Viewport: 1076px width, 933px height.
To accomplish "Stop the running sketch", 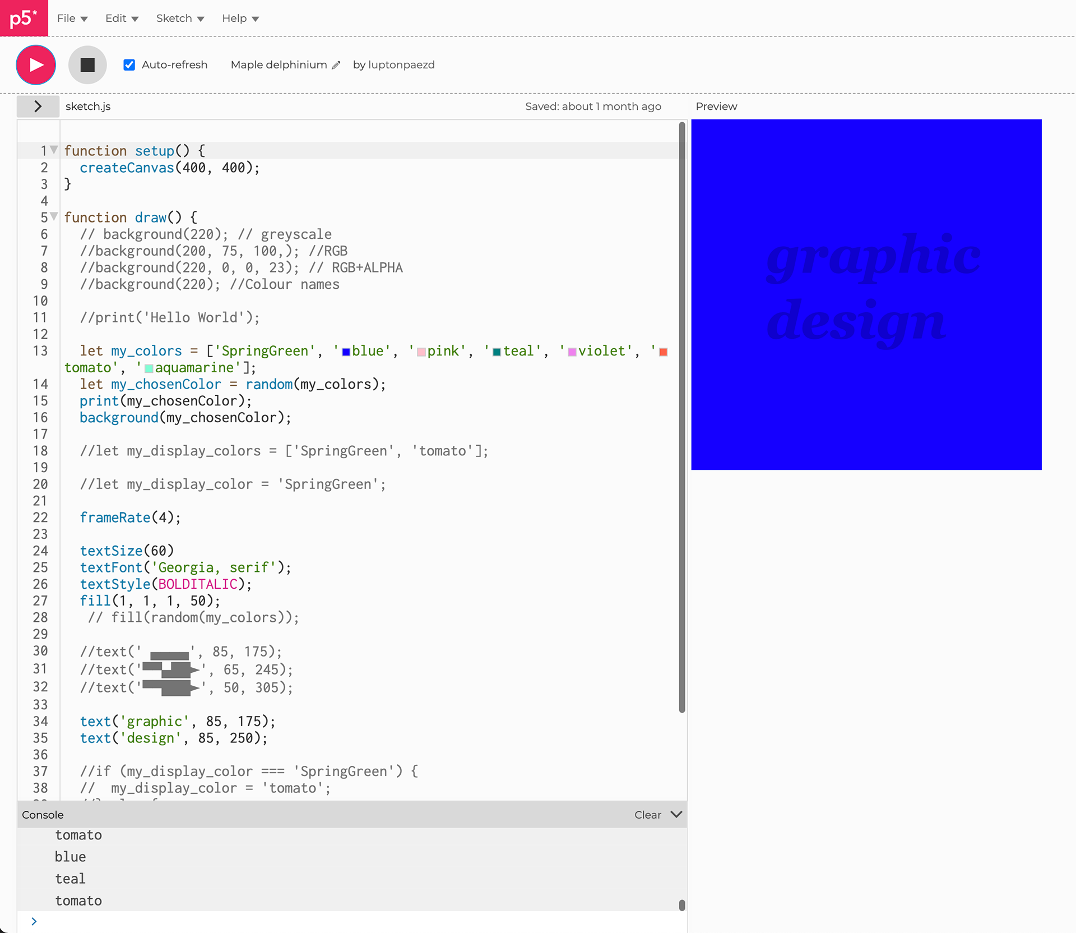I will [x=87, y=64].
